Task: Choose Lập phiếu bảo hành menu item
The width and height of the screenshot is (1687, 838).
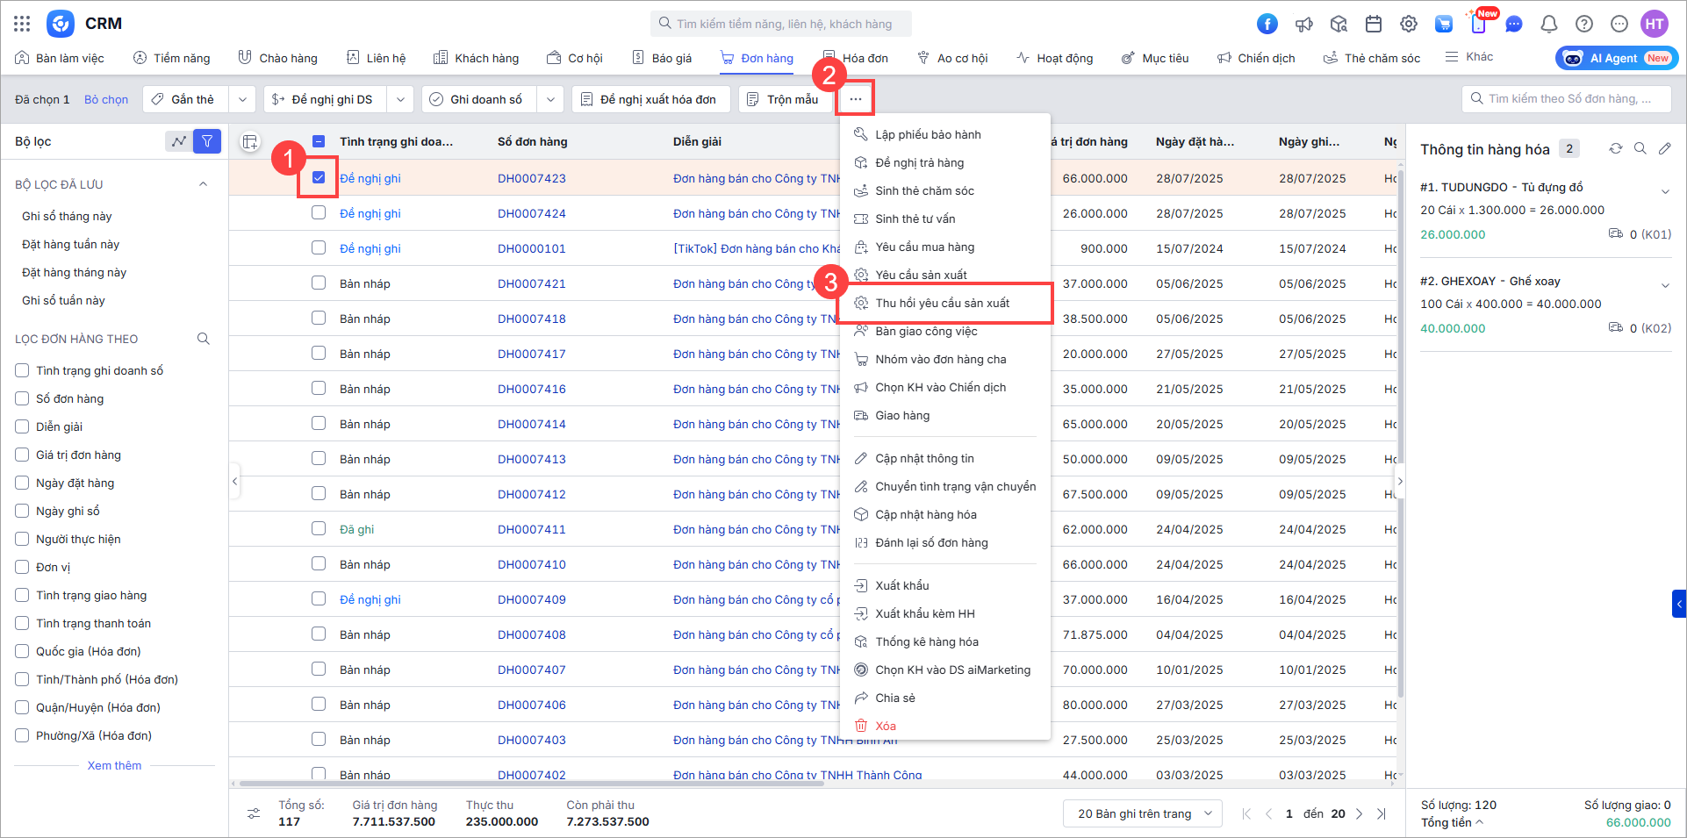Action: 945,134
